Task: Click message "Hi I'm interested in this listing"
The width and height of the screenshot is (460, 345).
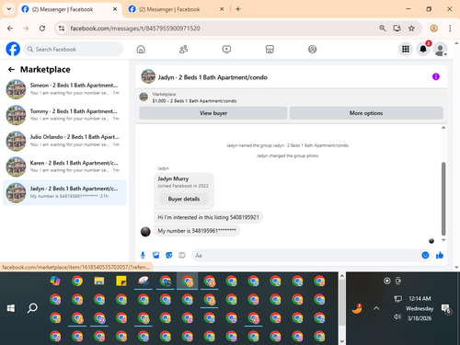Action: click(x=208, y=217)
